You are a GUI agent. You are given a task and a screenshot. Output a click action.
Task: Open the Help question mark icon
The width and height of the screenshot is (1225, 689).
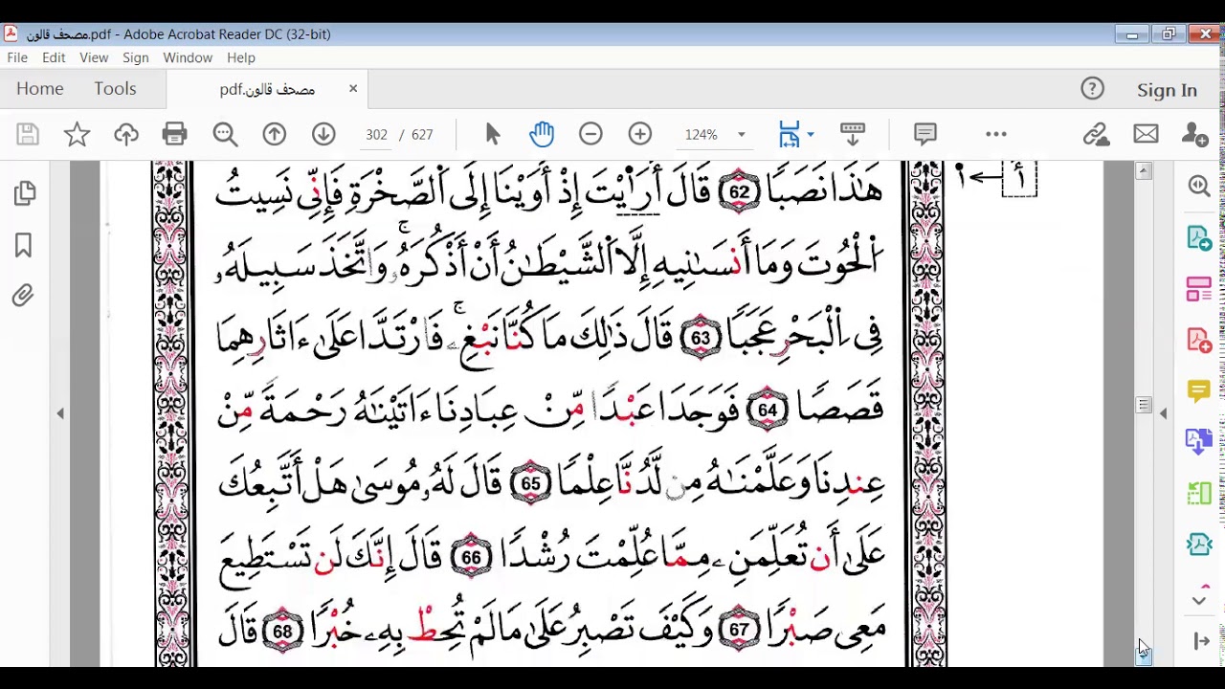tap(1092, 89)
